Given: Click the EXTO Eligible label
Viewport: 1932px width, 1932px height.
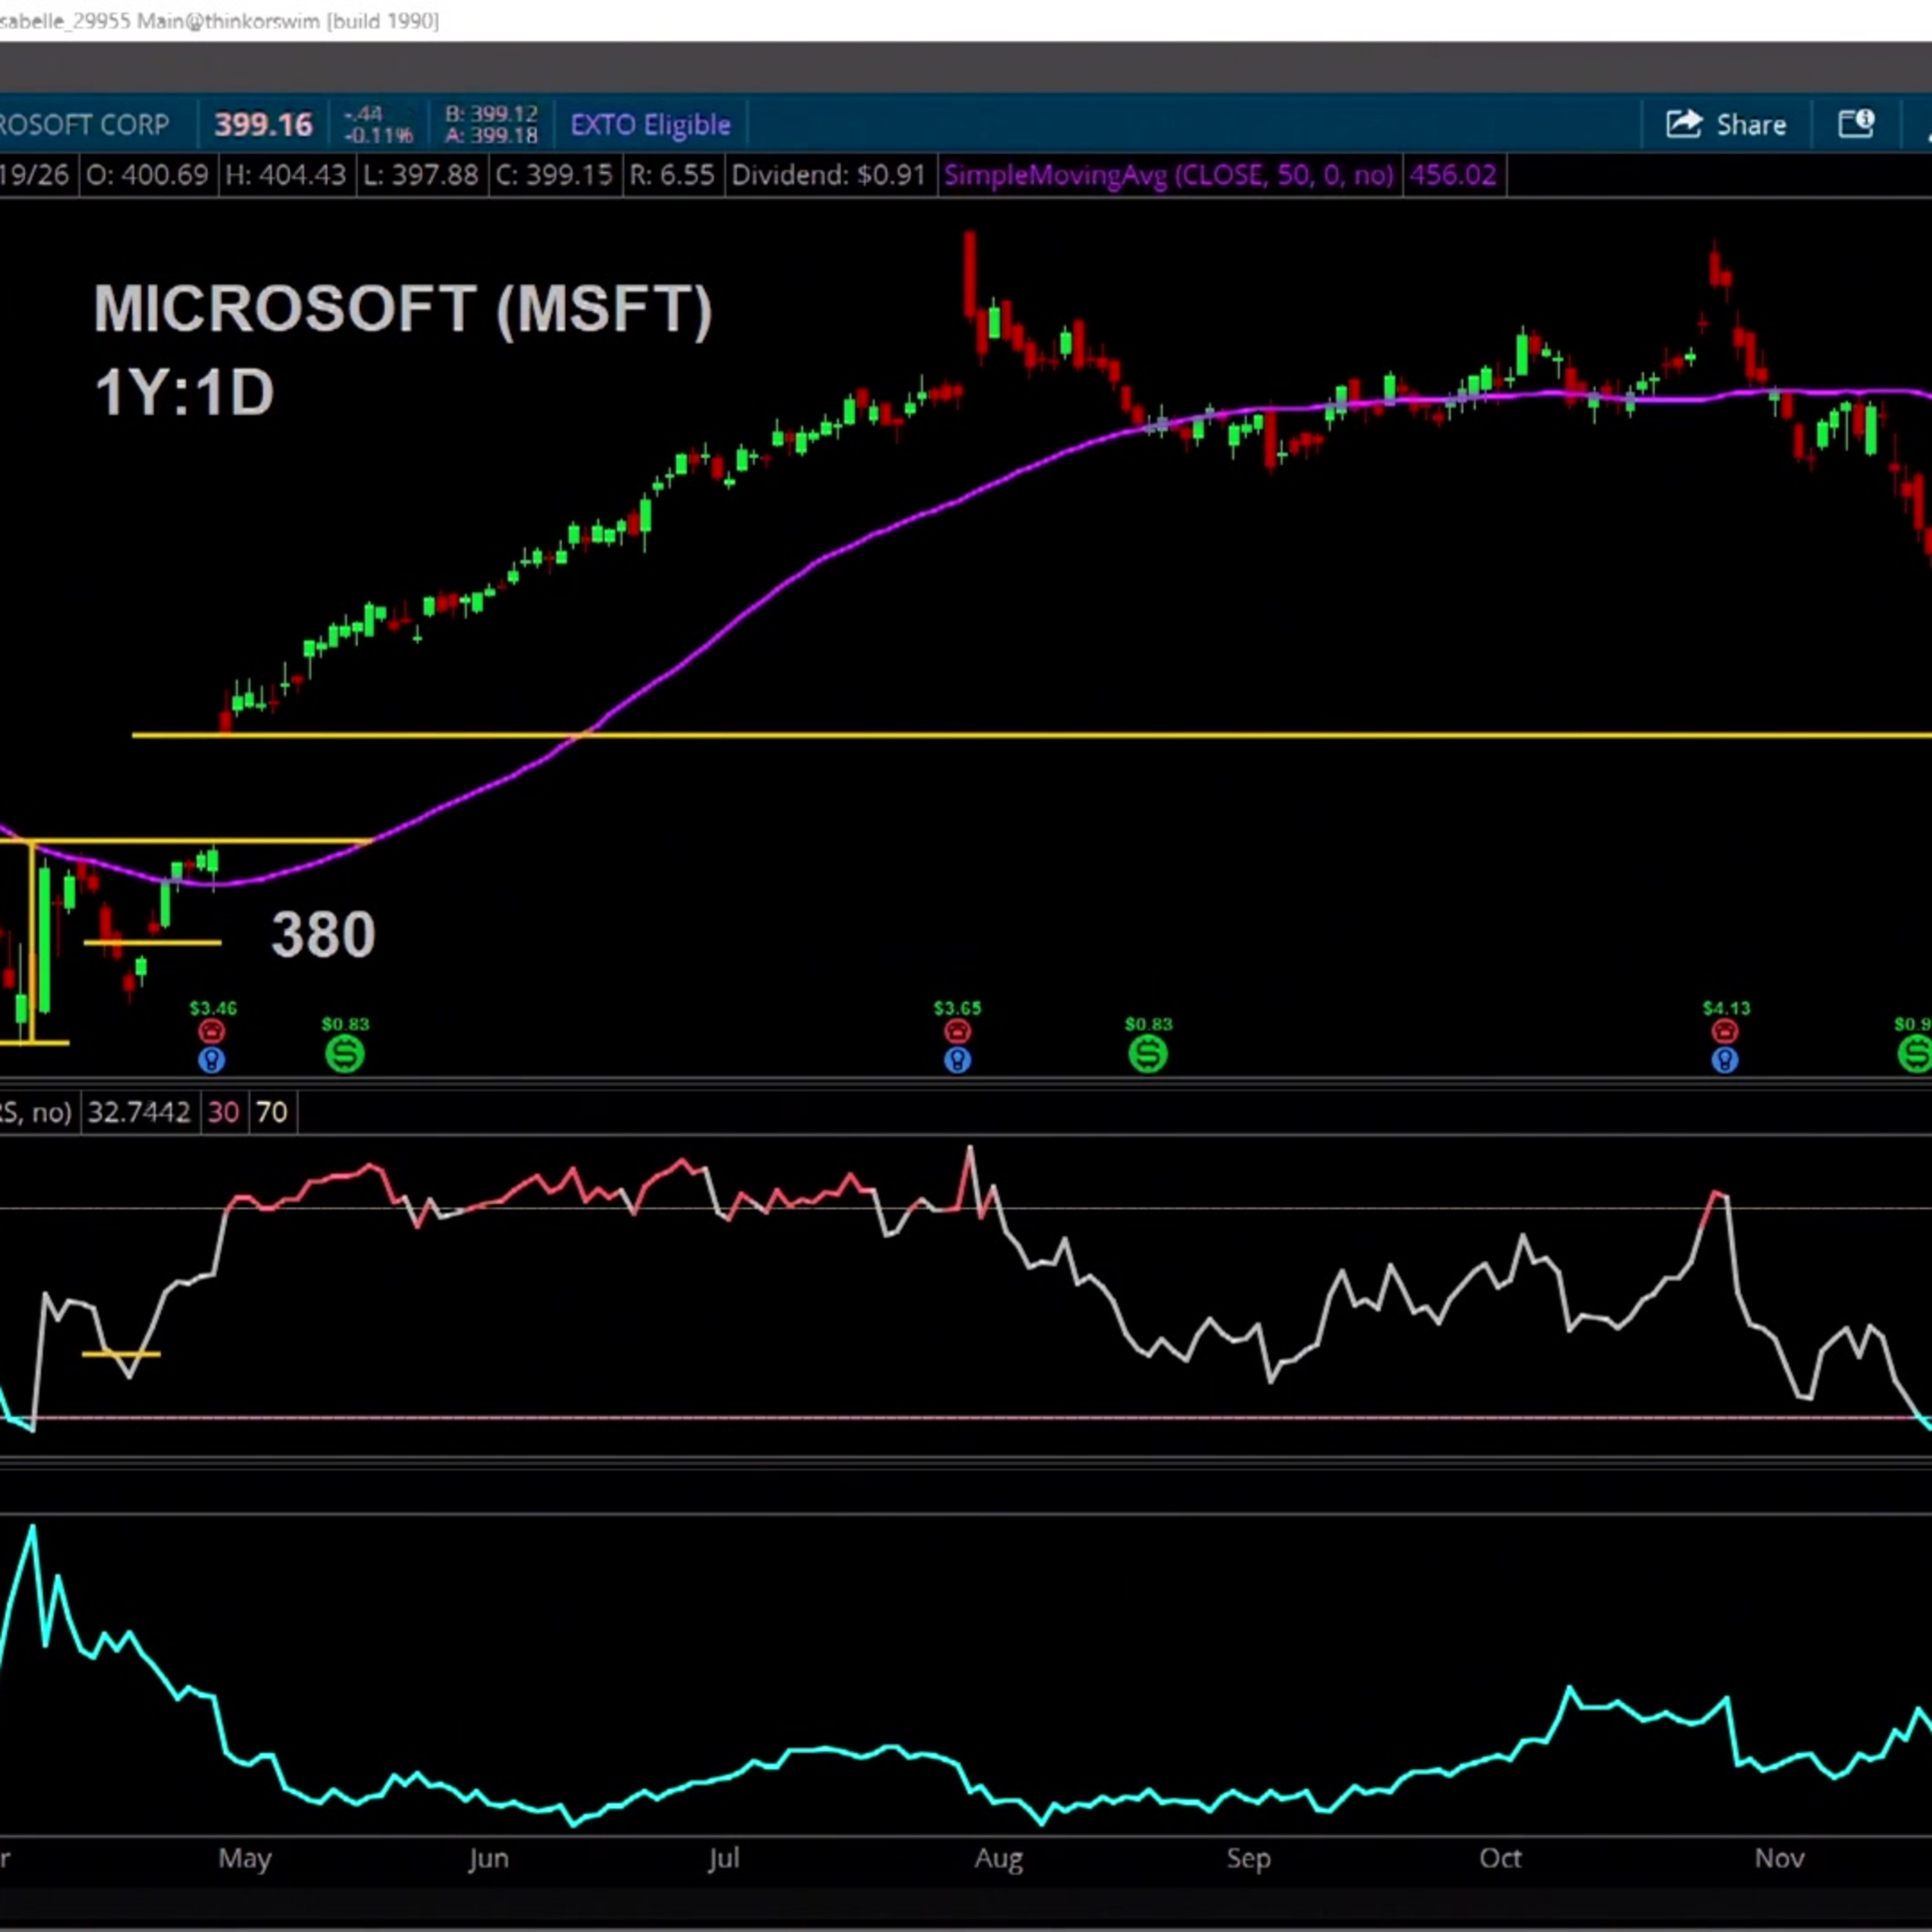Looking at the screenshot, I should (650, 125).
